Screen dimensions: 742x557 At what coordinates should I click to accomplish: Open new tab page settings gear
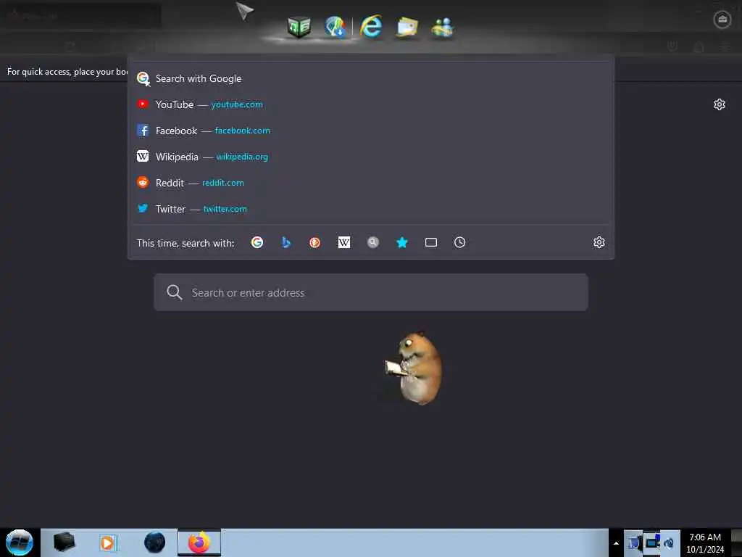720,104
